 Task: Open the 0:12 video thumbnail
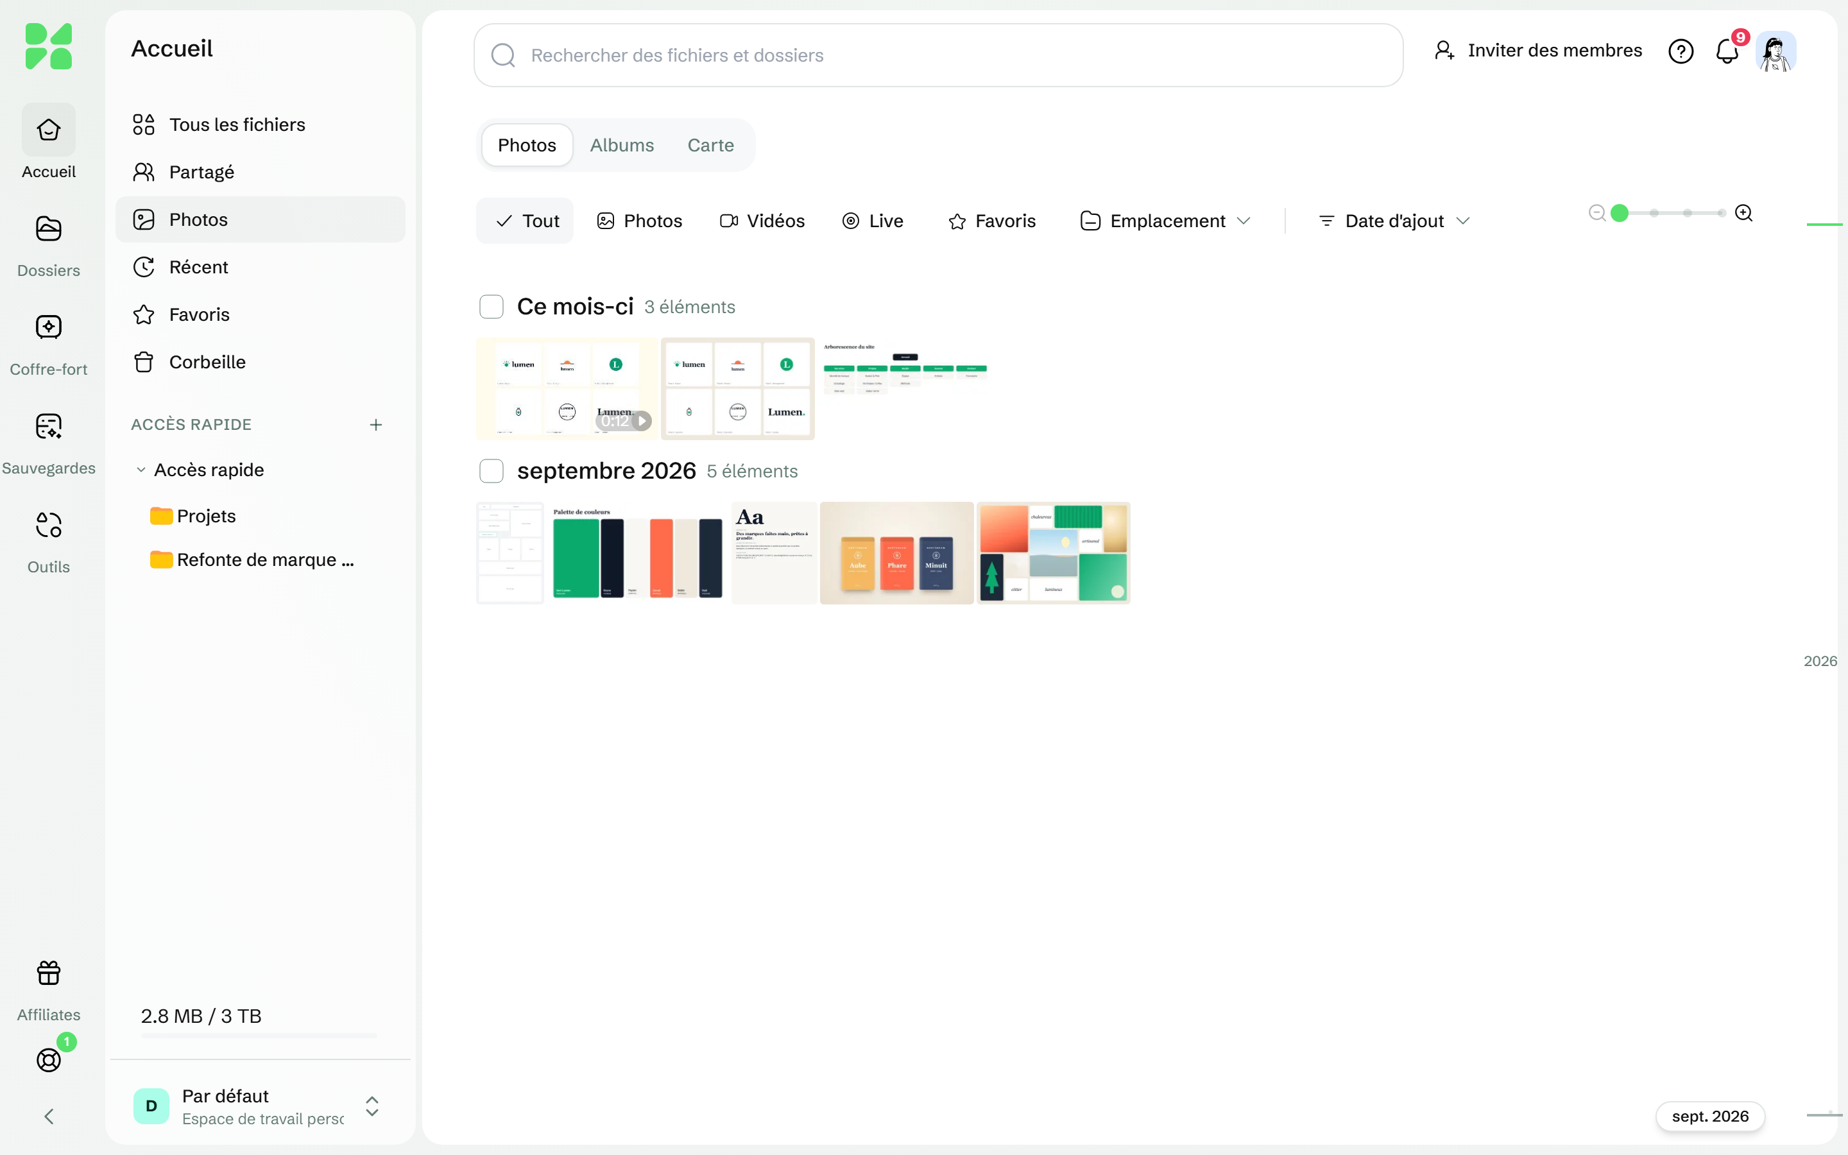[567, 389]
